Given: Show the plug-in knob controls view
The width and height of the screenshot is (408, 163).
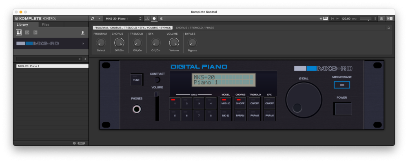Looking at the screenshot, I should coord(154,19).
